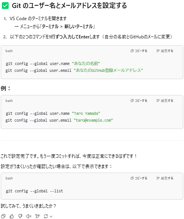Click the "Taro Yamada" string in the example
Image resolution: width=184 pixels, height=219 pixels.
tap(86, 113)
